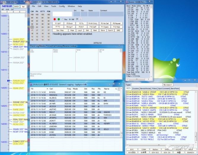Click the QRZ button
The width and height of the screenshot is (198, 155).
tap(118, 31)
